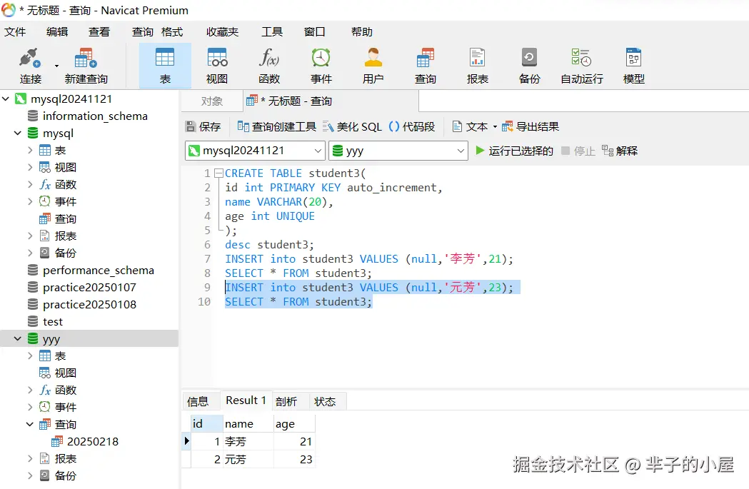The height and width of the screenshot is (489, 749).
Task: Click the disabled 停止 stop button
Action: tap(578, 151)
